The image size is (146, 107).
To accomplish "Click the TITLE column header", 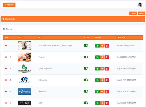I will coord(40,37).
